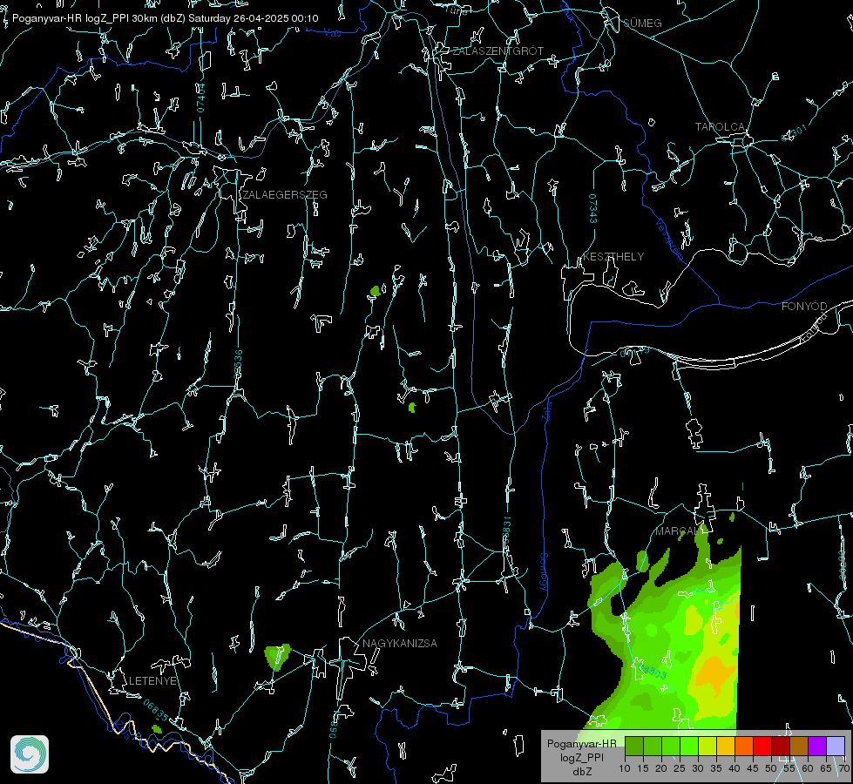Click the SÜMEG city label

coord(642,24)
